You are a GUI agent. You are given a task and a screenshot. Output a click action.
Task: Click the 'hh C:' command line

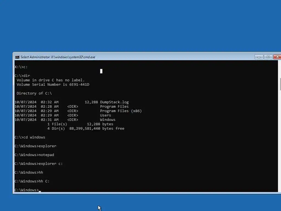(x=32, y=181)
